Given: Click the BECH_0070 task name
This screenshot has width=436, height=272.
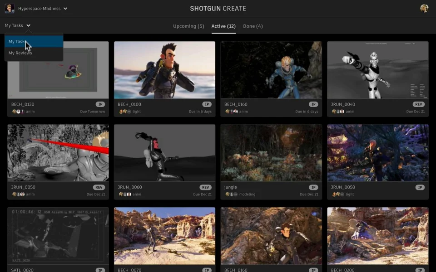Looking at the screenshot, I should (129, 270).
